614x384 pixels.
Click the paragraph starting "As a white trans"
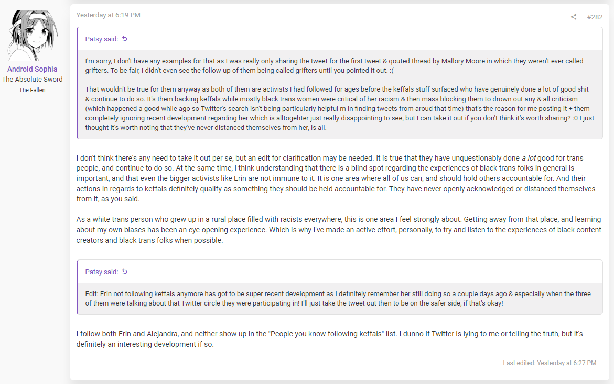point(338,230)
